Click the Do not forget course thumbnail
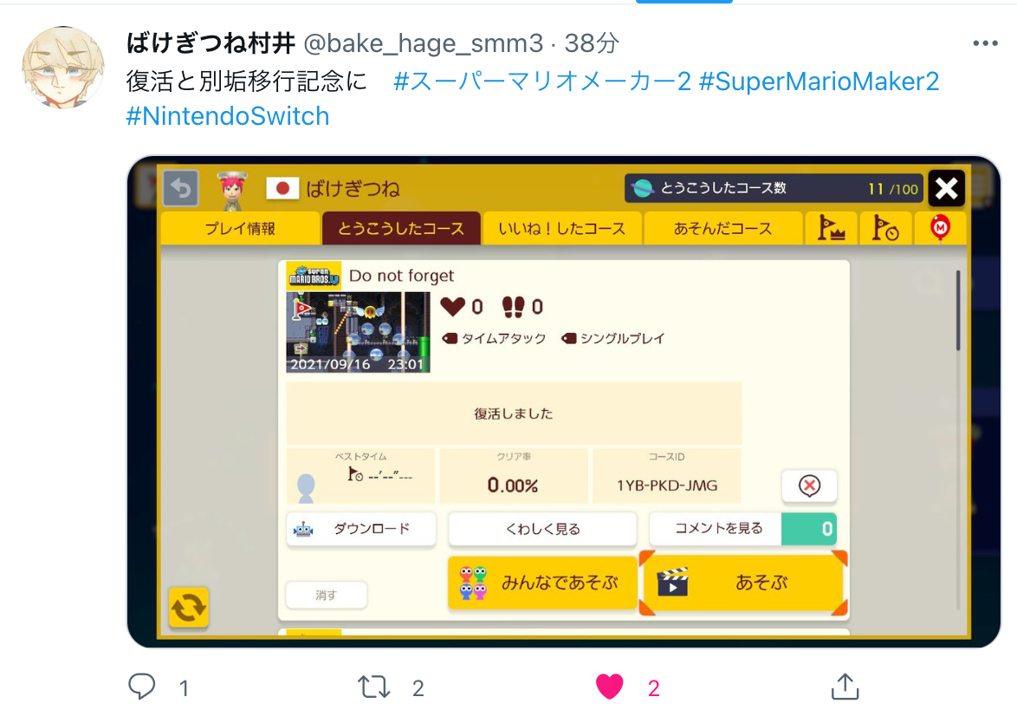1017x723 pixels. point(358,332)
